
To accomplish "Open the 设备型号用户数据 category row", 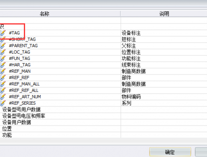I will 60,110.
